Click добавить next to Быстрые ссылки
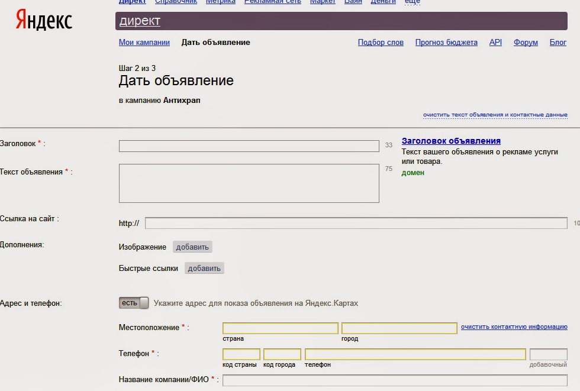This screenshot has width=580, height=391. click(204, 269)
